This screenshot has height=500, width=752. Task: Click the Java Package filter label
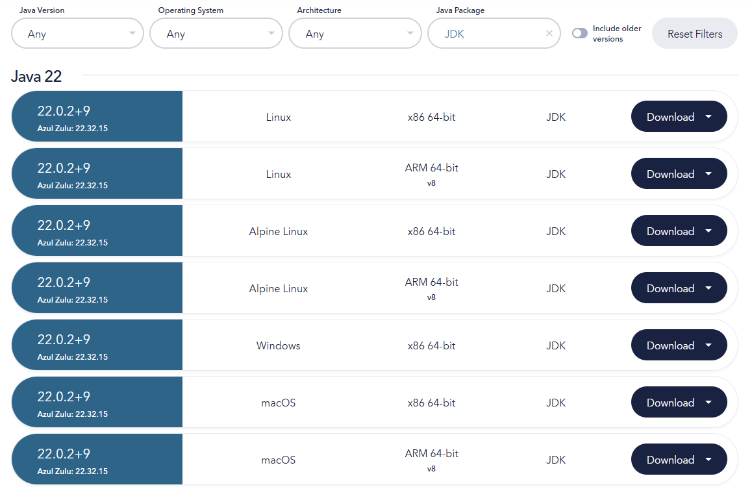tap(460, 10)
